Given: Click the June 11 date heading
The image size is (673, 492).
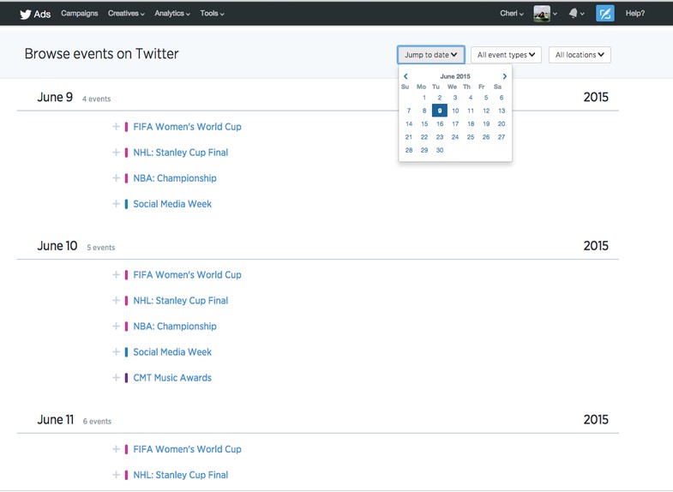Looking at the screenshot, I should 56,419.
